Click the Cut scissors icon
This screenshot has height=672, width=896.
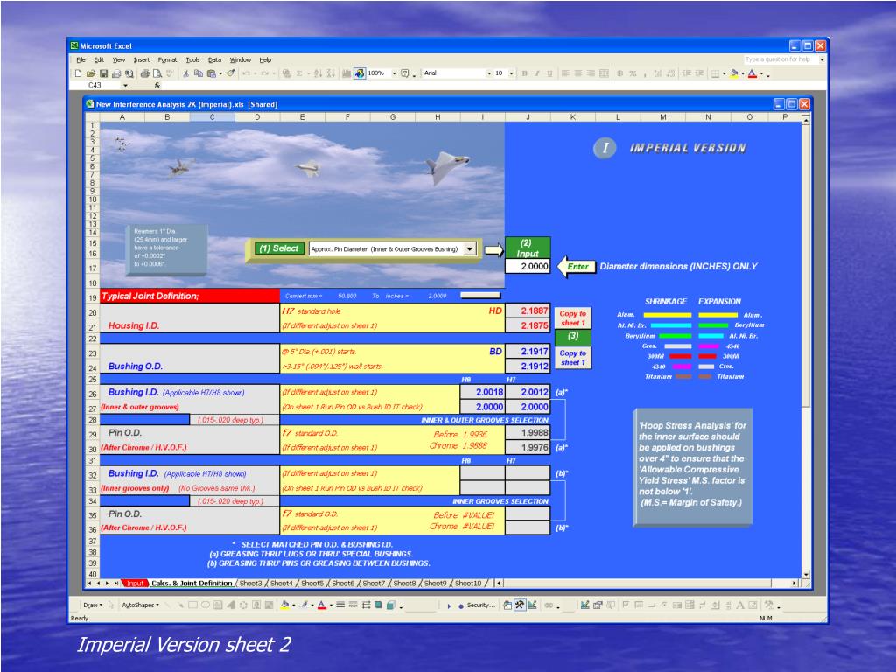point(187,73)
